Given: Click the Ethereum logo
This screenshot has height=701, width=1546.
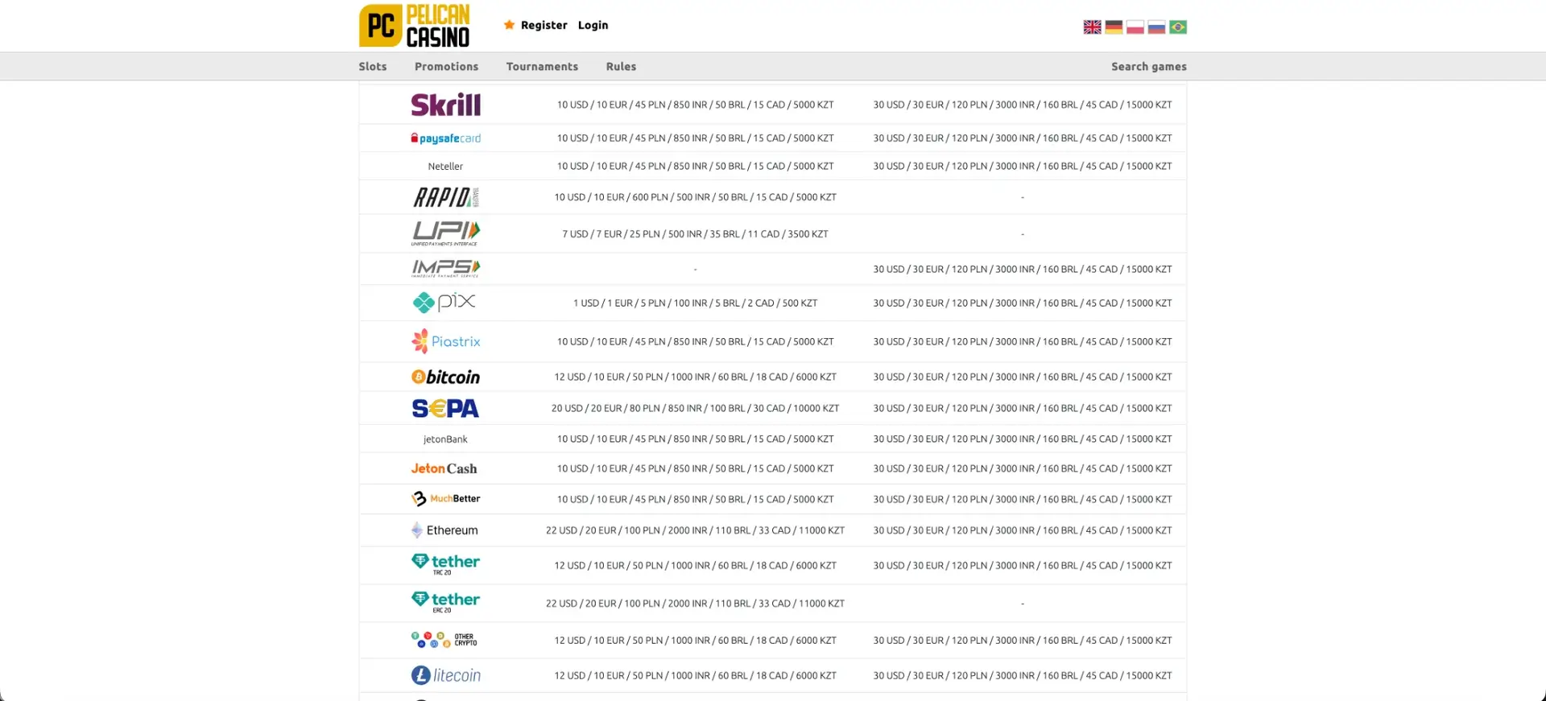Looking at the screenshot, I should coord(444,530).
